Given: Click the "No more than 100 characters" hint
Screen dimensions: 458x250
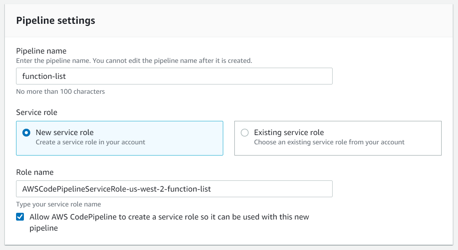Looking at the screenshot, I should 60,92.
